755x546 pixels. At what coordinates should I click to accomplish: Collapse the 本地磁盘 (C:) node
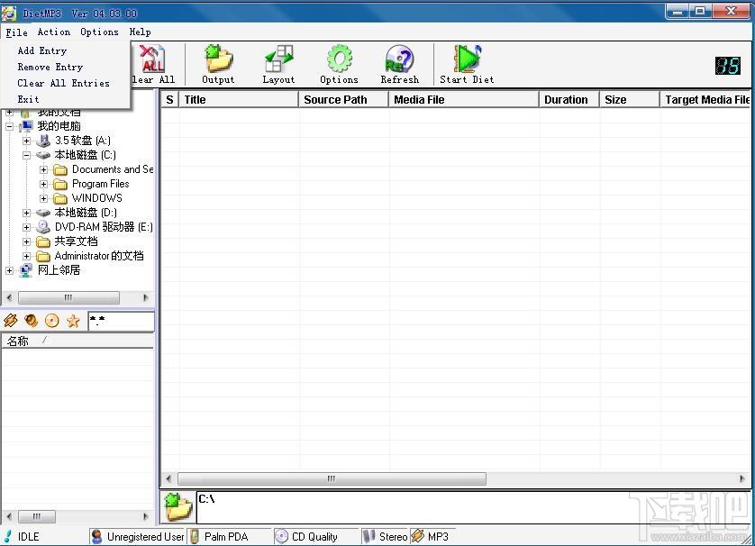(x=26, y=156)
